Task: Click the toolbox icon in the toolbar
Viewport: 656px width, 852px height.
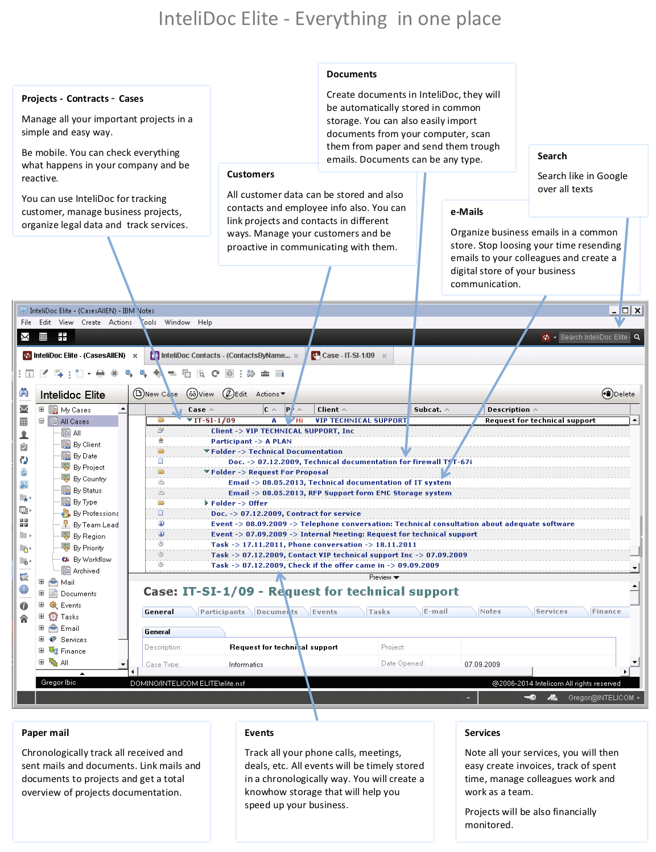Action: 265,374
